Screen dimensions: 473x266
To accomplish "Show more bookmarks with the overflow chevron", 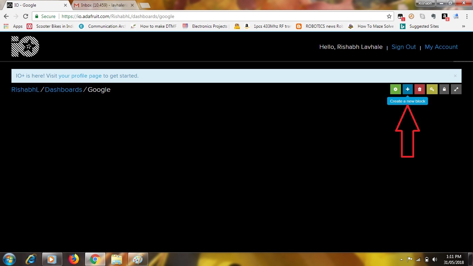I will tap(464, 26).
